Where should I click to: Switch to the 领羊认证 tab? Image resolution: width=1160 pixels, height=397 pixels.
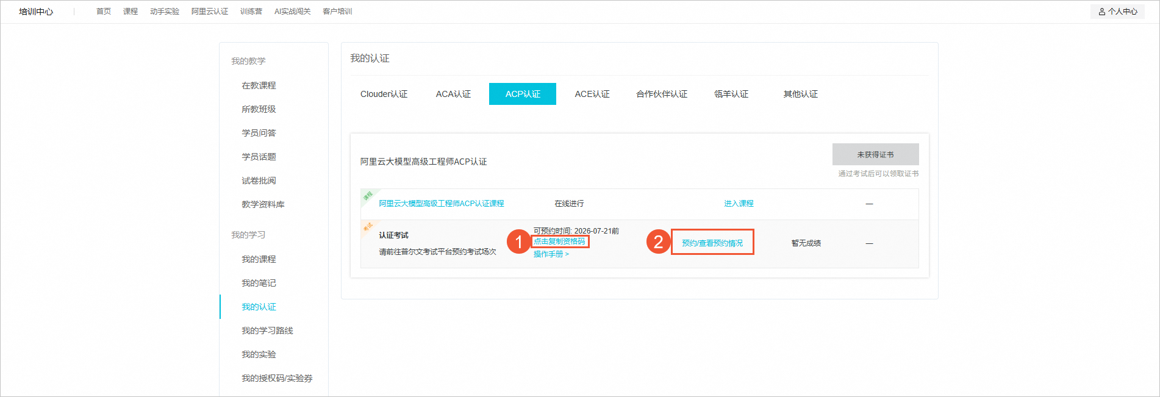(731, 94)
